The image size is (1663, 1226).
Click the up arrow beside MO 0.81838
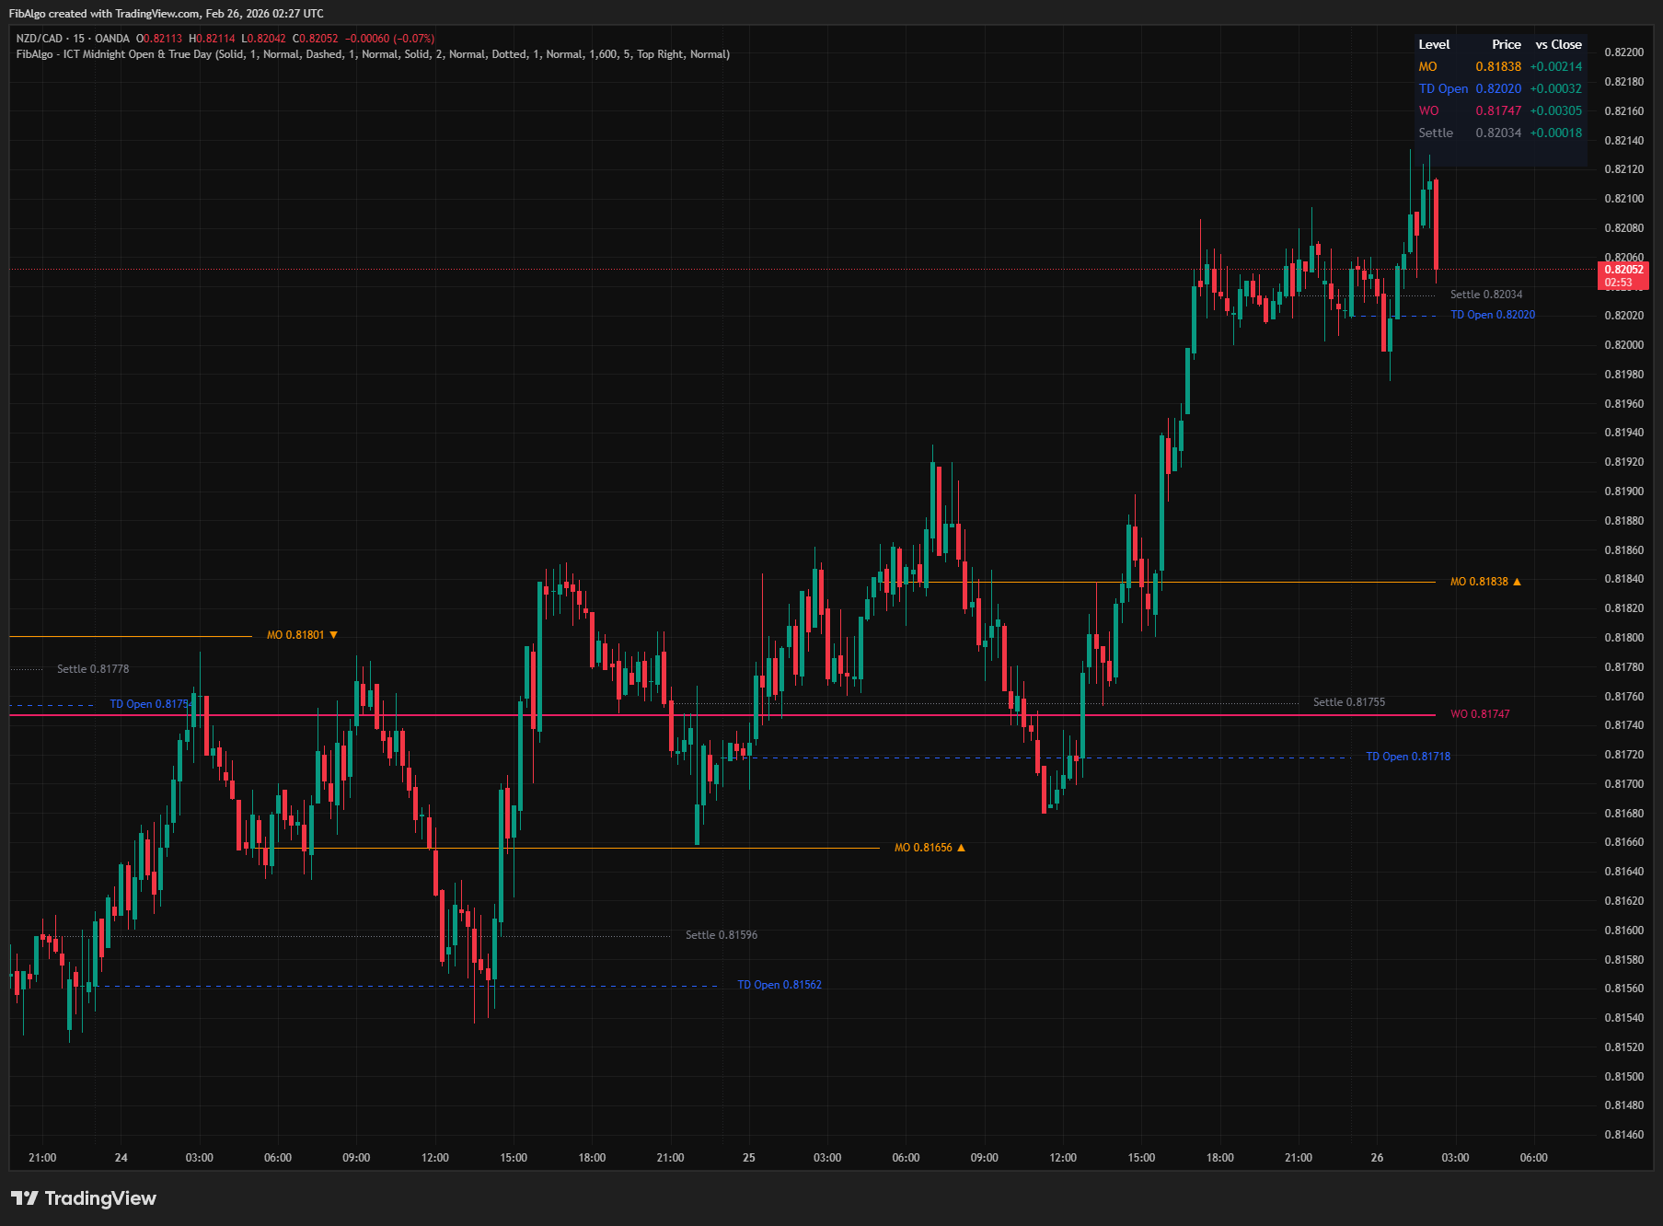pos(1517,582)
